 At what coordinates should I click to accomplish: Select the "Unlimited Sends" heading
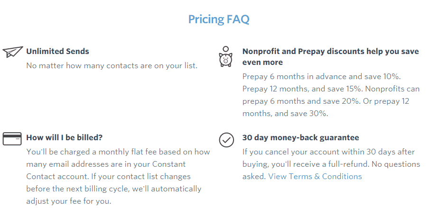tap(57, 51)
